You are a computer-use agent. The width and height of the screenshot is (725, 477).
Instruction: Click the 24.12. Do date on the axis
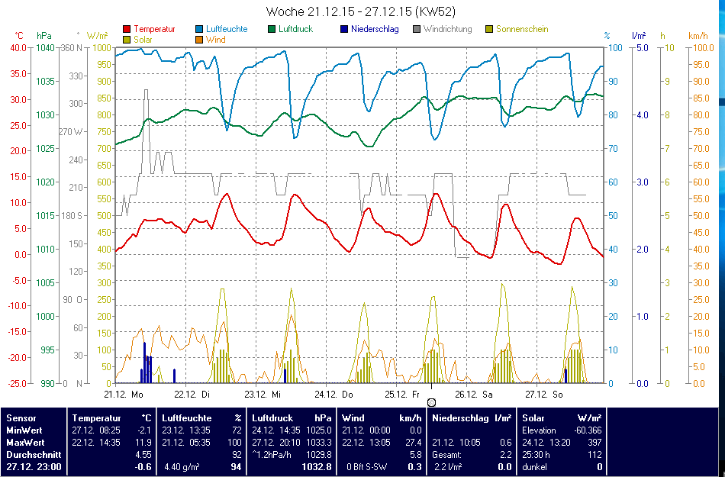pos(334,395)
